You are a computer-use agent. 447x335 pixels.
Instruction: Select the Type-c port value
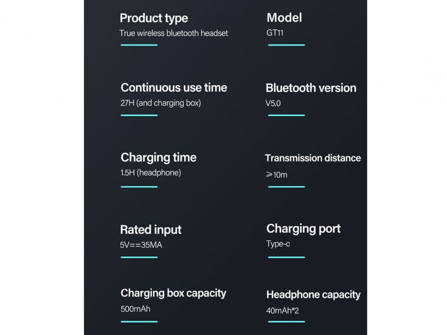point(278,244)
